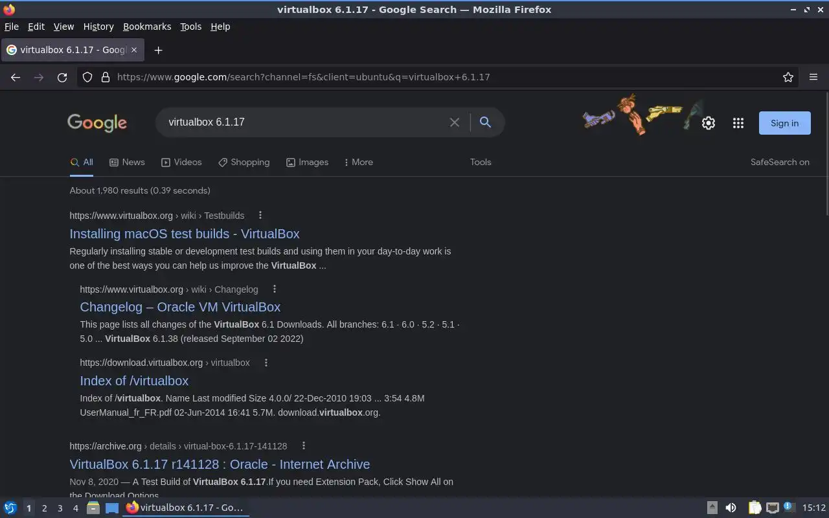Open the volume control in system tray
The width and height of the screenshot is (829, 518).
731,508
